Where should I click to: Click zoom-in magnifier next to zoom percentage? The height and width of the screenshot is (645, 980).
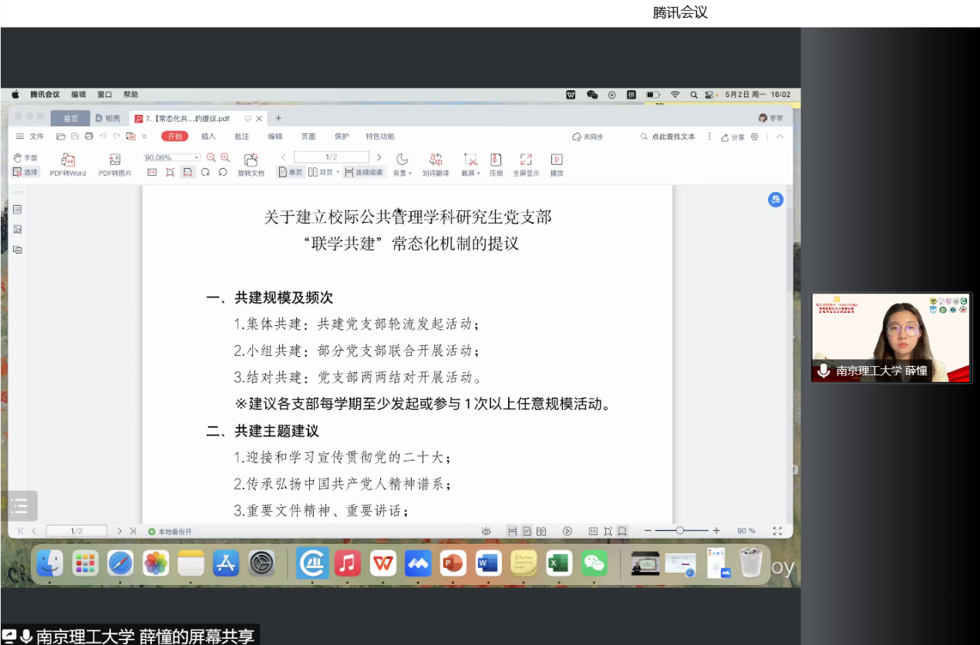(x=225, y=157)
